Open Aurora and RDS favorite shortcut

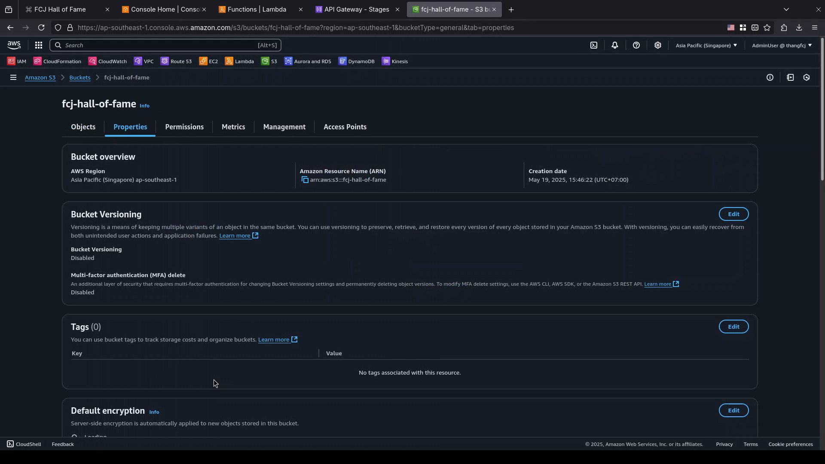coord(308,61)
